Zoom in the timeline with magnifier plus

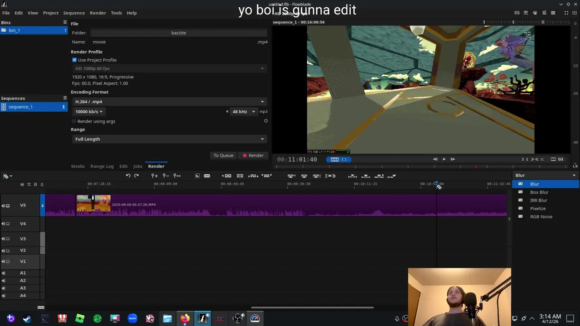[x=155, y=176]
